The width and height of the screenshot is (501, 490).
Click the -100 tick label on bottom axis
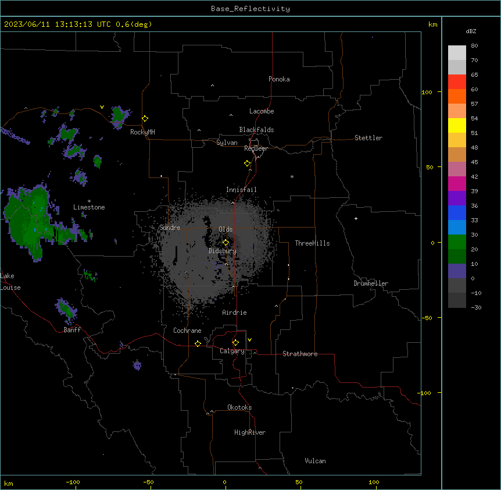(x=73, y=482)
